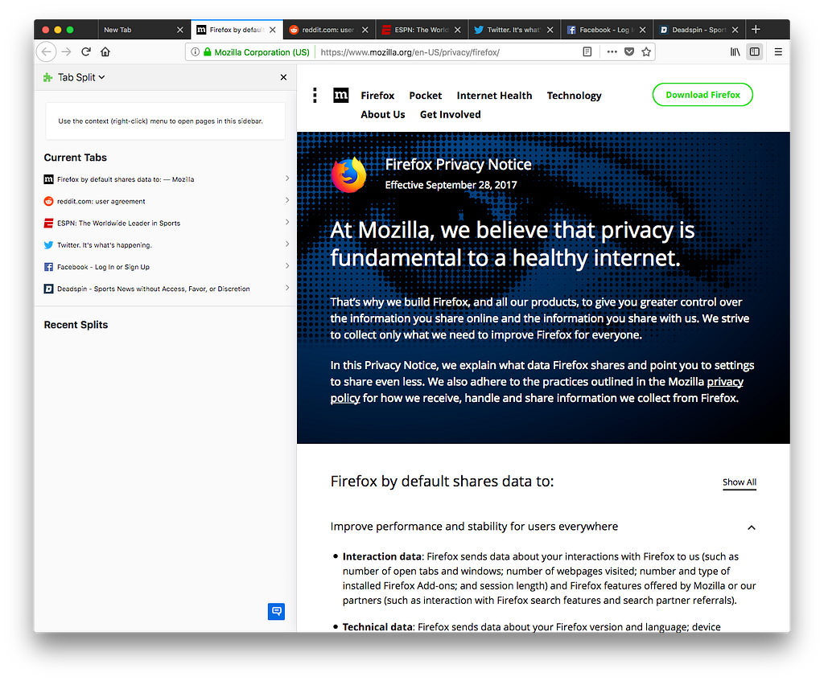This screenshot has height=681, width=824.
Task: Switch to the Deadspin browser tab
Action: [699, 30]
